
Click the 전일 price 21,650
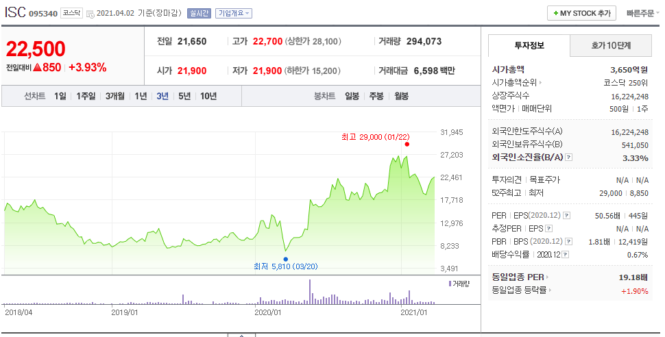tap(192, 42)
